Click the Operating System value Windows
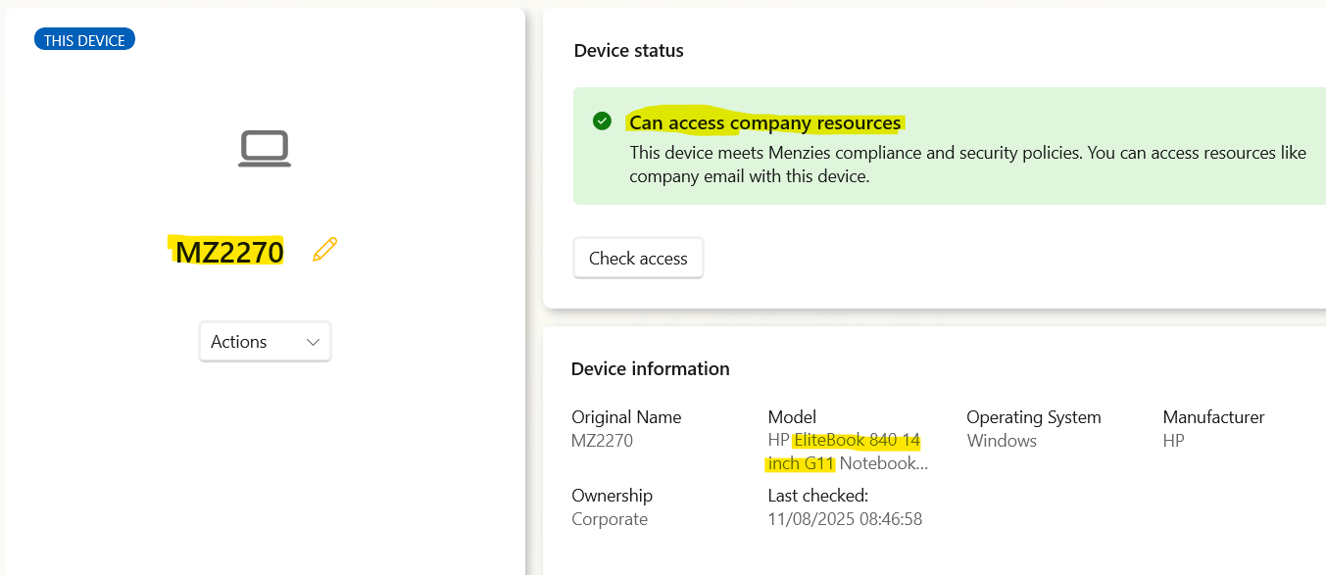This screenshot has height=575, width=1326. 1001,441
